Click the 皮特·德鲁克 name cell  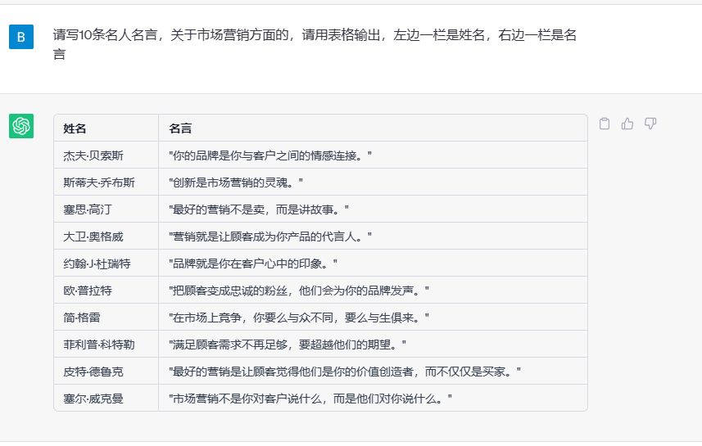[x=93, y=372]
